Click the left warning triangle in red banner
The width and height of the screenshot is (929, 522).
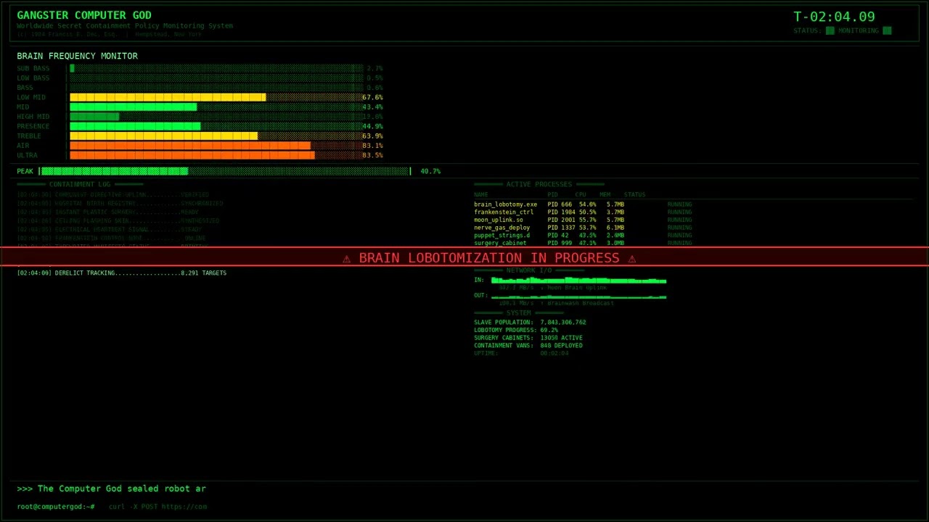(x=347, y=258)
